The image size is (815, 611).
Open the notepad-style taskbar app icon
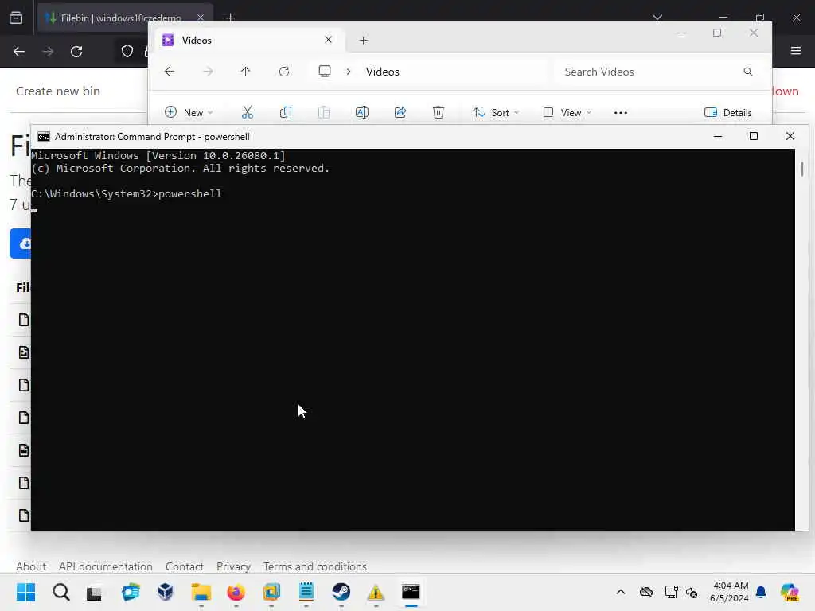(306, 592)
